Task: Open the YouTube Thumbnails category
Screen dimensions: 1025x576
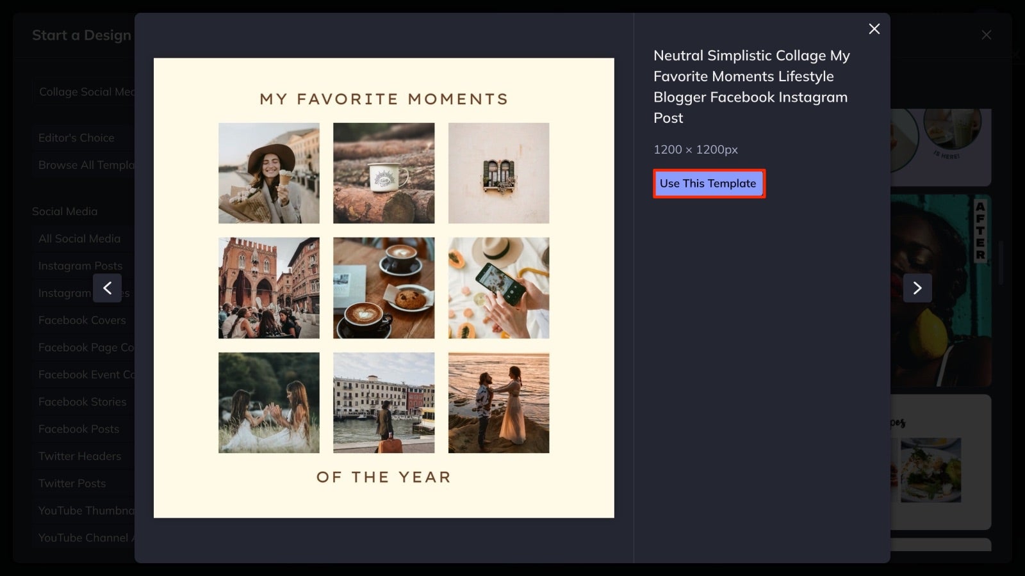Action: pyautogui.click(x=85, y=510)
